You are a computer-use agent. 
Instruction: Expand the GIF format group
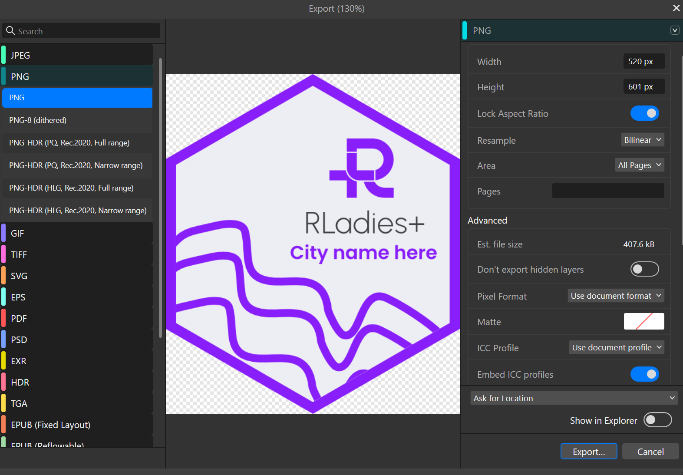click(77, 233)
